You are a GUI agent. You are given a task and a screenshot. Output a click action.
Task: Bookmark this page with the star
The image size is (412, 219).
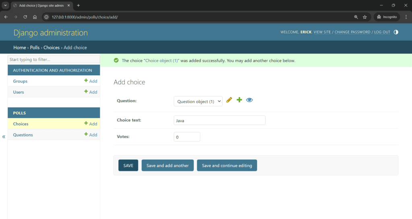(x=365, y=17)
